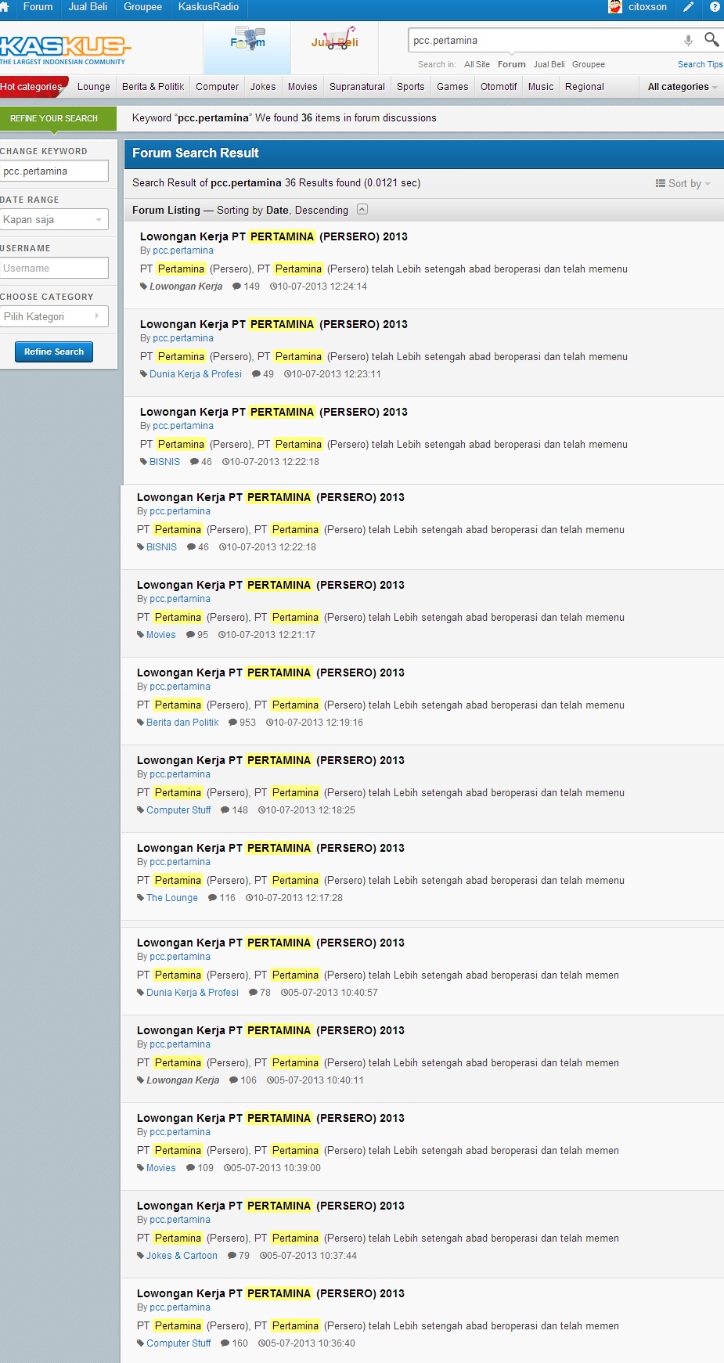
Task: Open the Search Tips link
Action: pyautogui.click(x=701, y=64)
